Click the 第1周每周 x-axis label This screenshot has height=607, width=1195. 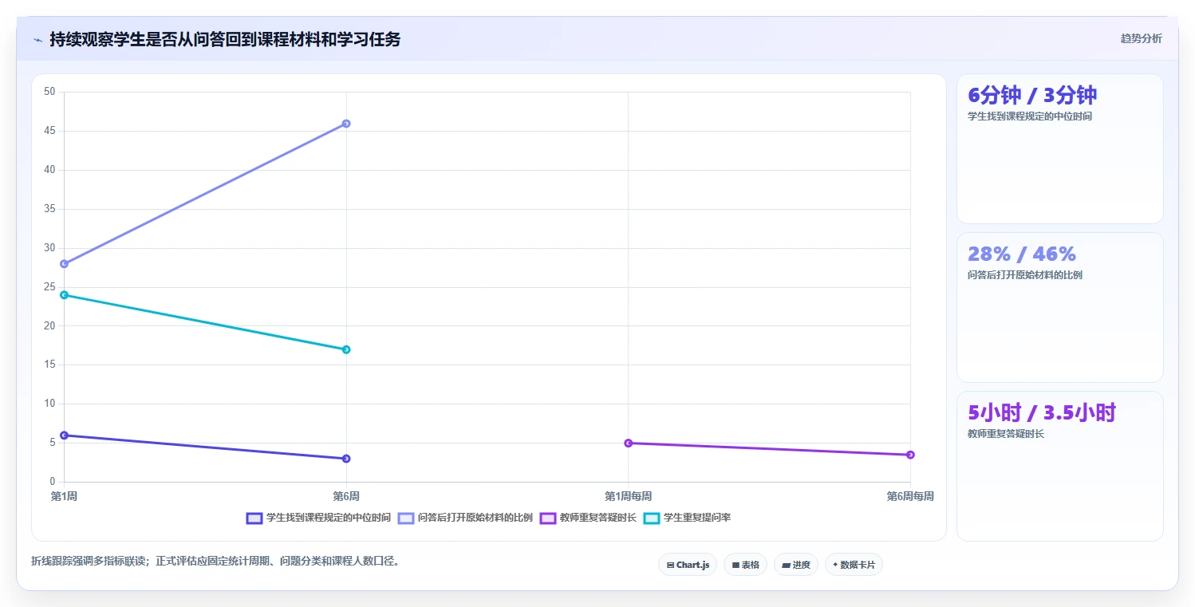(629, 496)
